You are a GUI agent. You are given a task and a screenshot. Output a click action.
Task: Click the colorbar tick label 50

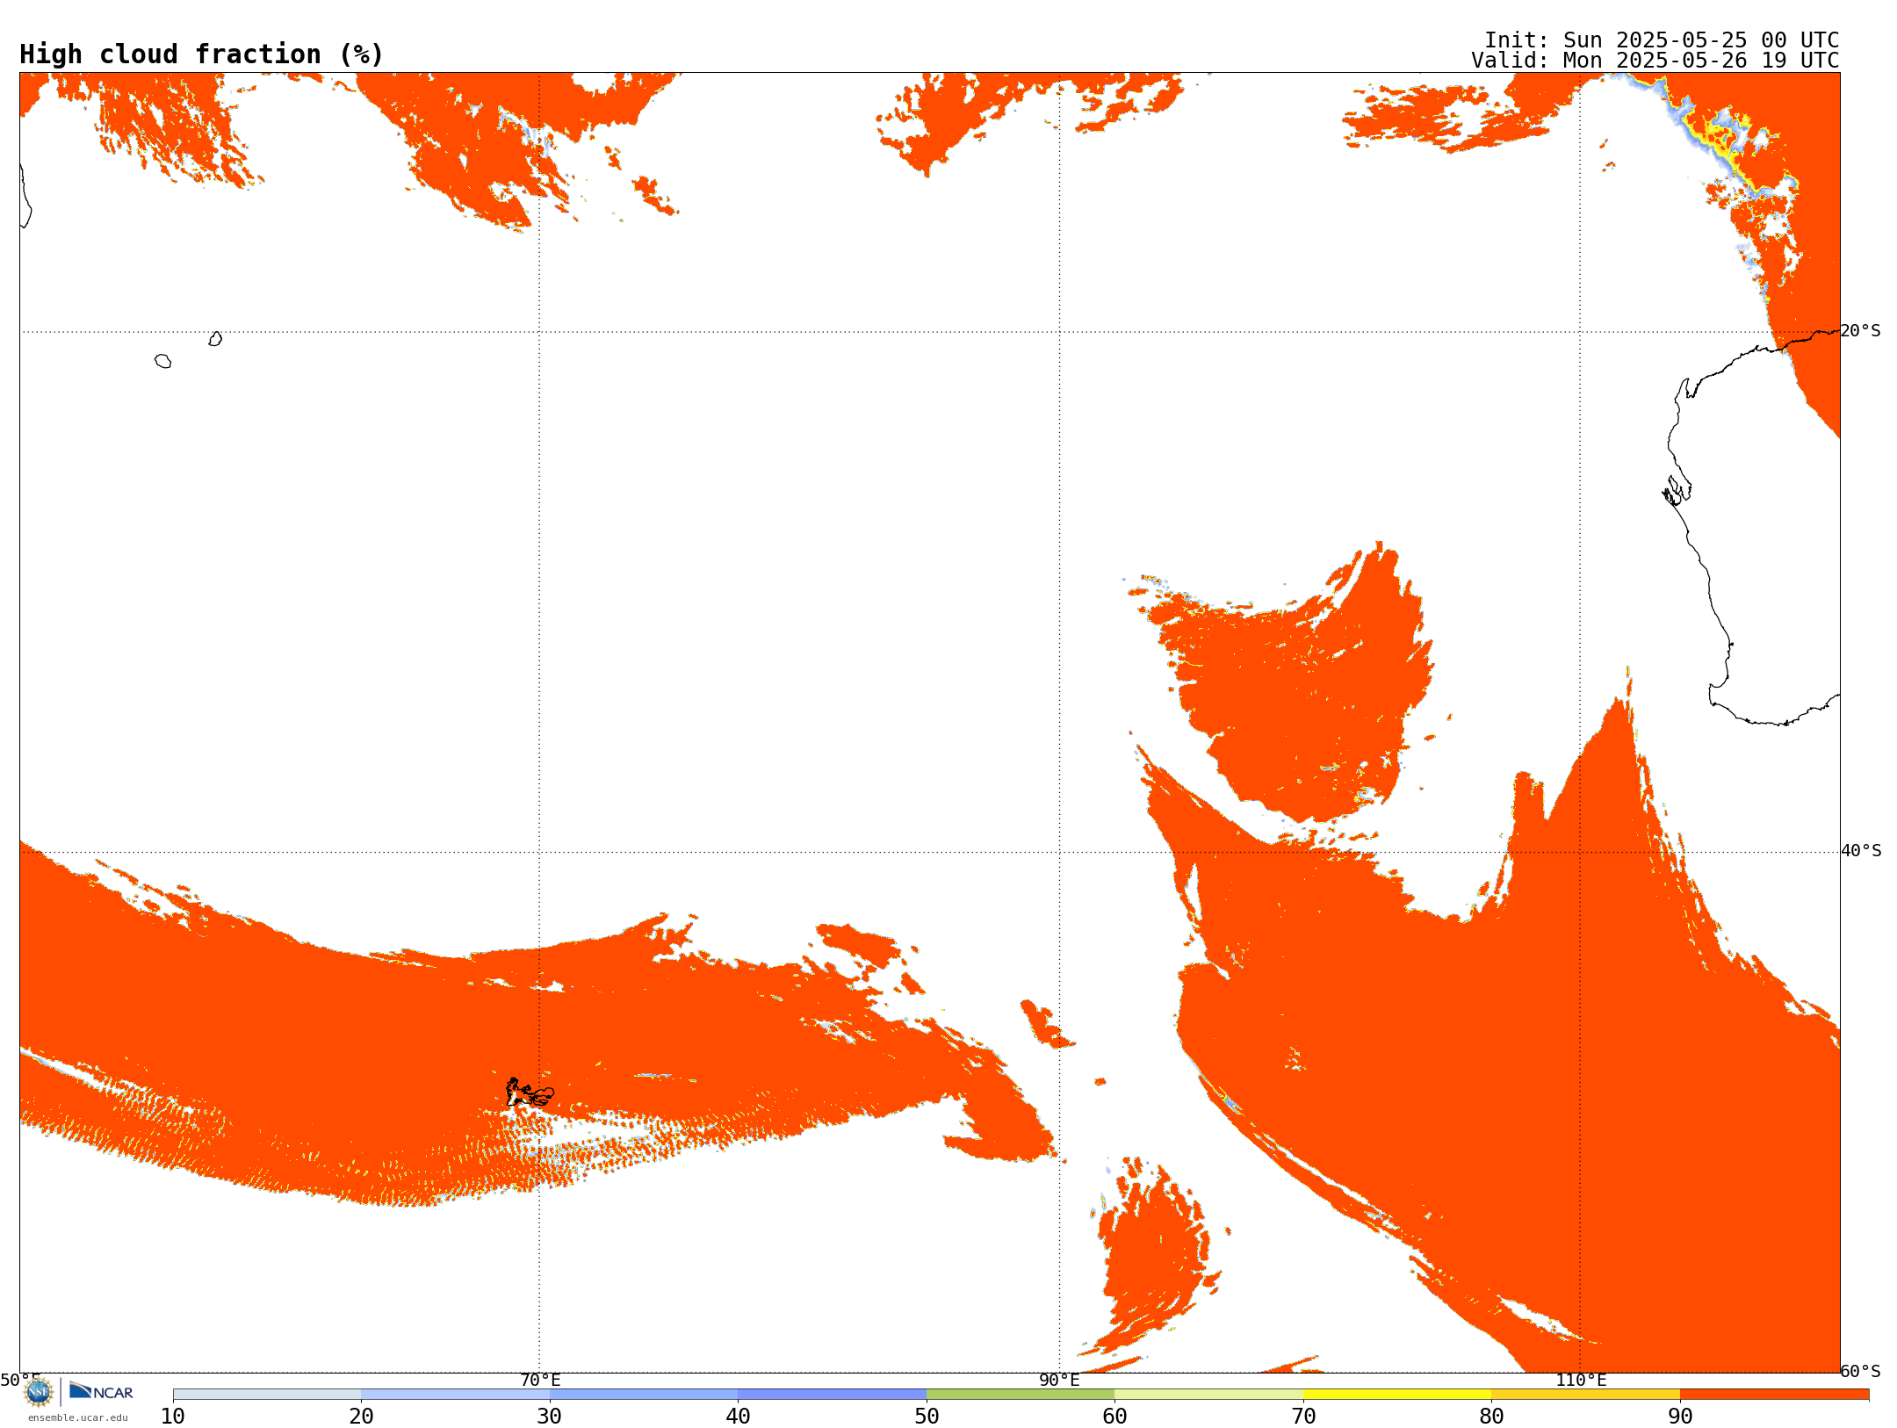click(927, 1417)
